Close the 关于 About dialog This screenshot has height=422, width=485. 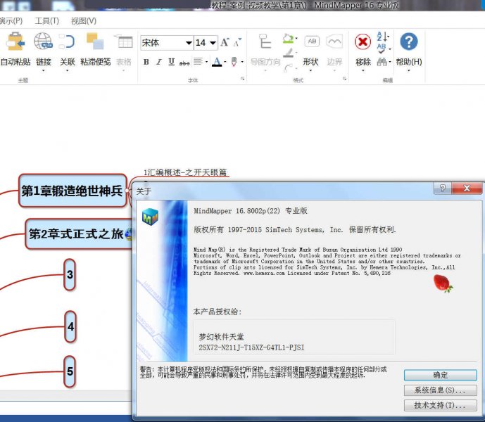pyautogui.click(x=467, y=188)
